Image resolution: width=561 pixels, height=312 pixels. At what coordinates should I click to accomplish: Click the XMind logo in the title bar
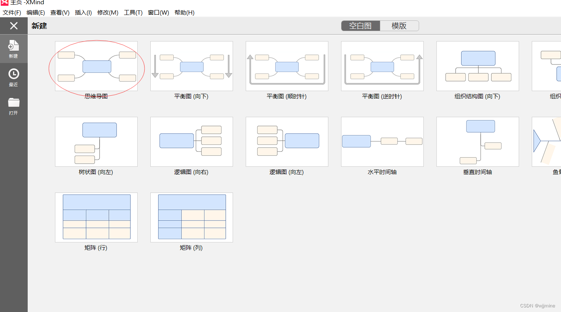4,2
